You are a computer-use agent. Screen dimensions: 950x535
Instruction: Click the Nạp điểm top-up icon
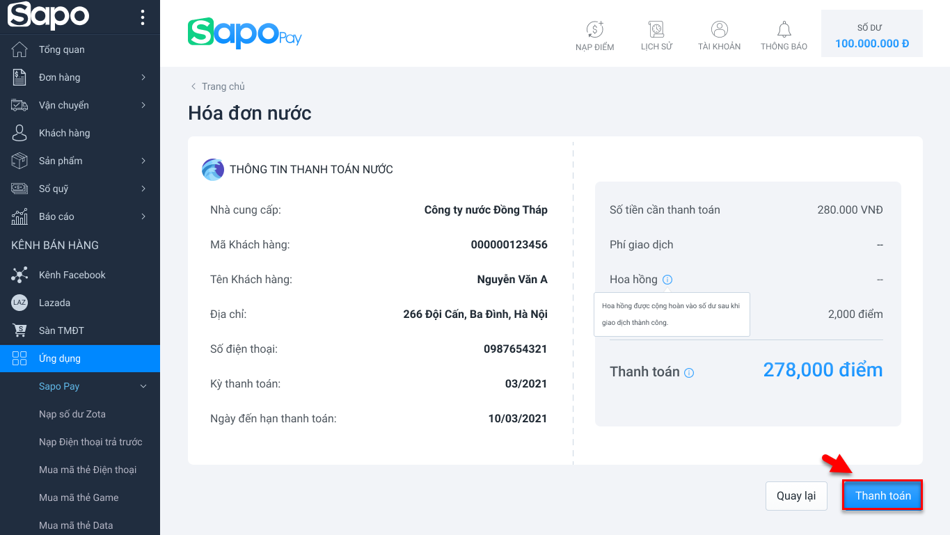tap(594, 30)
